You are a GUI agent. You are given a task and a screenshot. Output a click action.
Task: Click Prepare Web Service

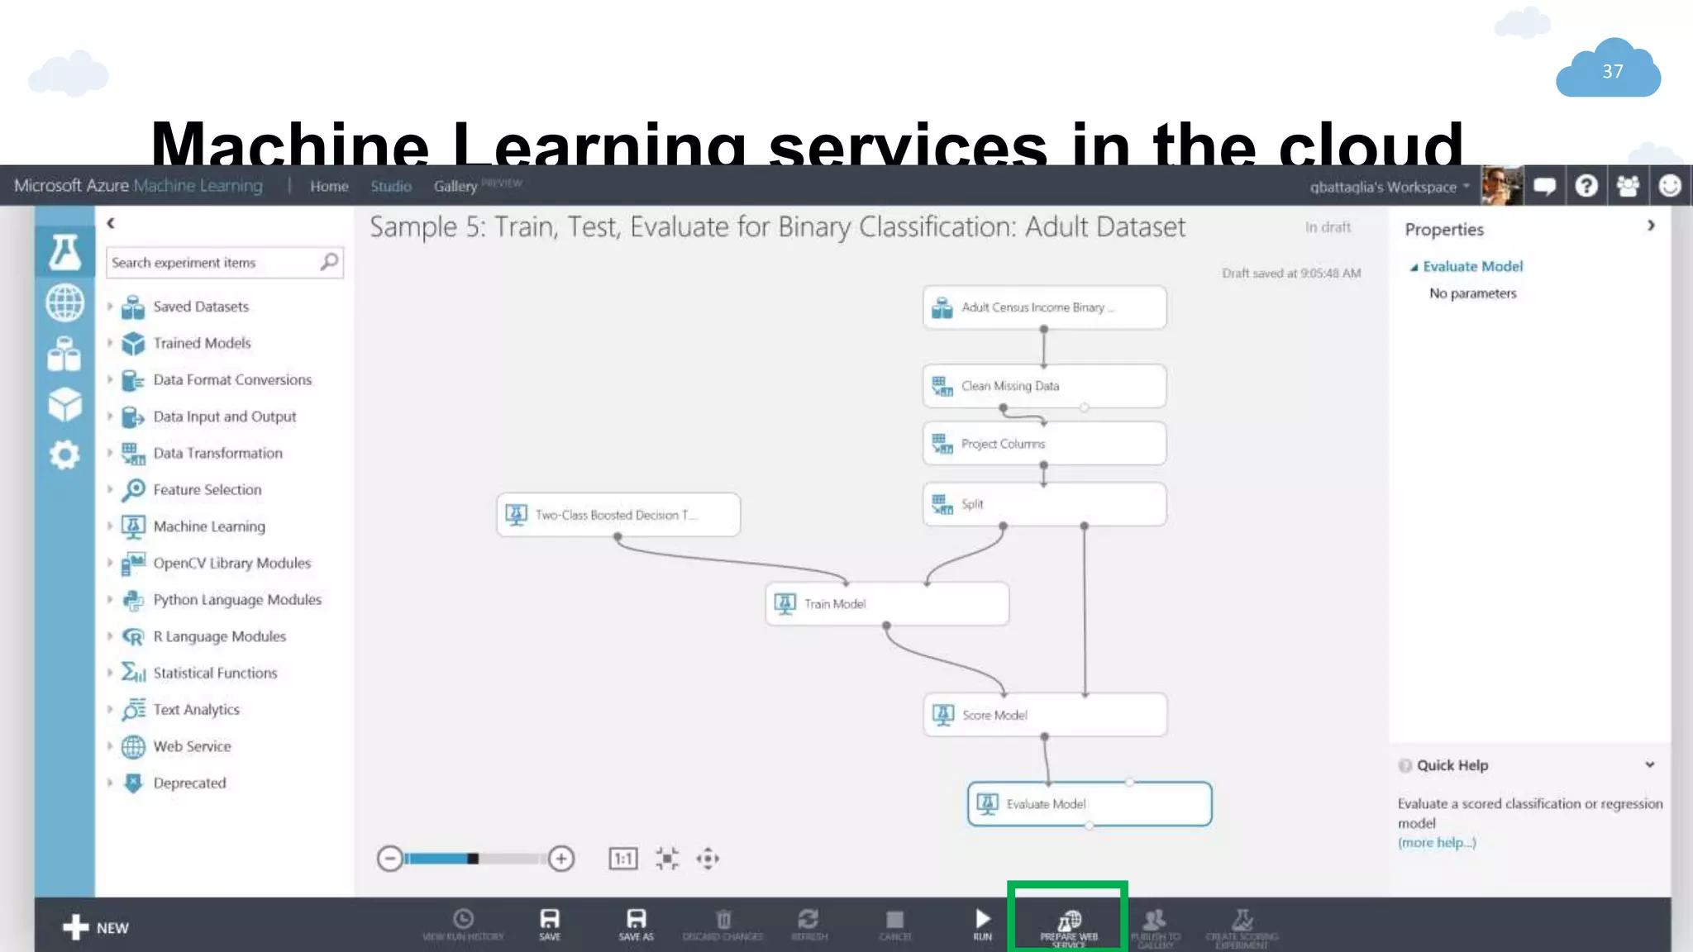1069,928
